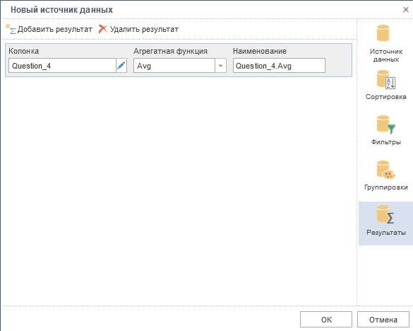Click the pencil edit icon next to Question_4

point(121,66)
